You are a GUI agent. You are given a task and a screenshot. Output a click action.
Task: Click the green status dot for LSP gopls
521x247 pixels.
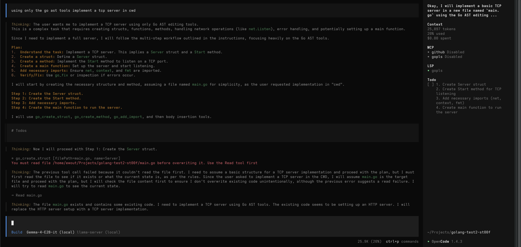(x=428, y=71)
